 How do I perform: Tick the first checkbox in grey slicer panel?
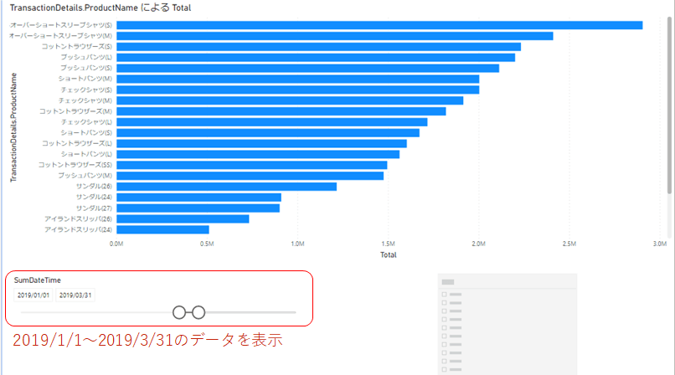coord(444,295)
